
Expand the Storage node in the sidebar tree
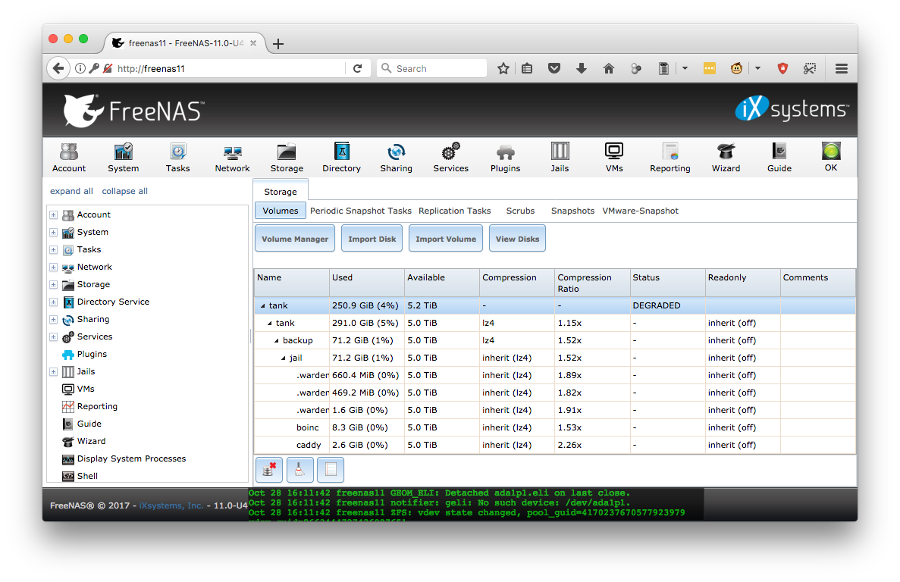tap(53, 285)
